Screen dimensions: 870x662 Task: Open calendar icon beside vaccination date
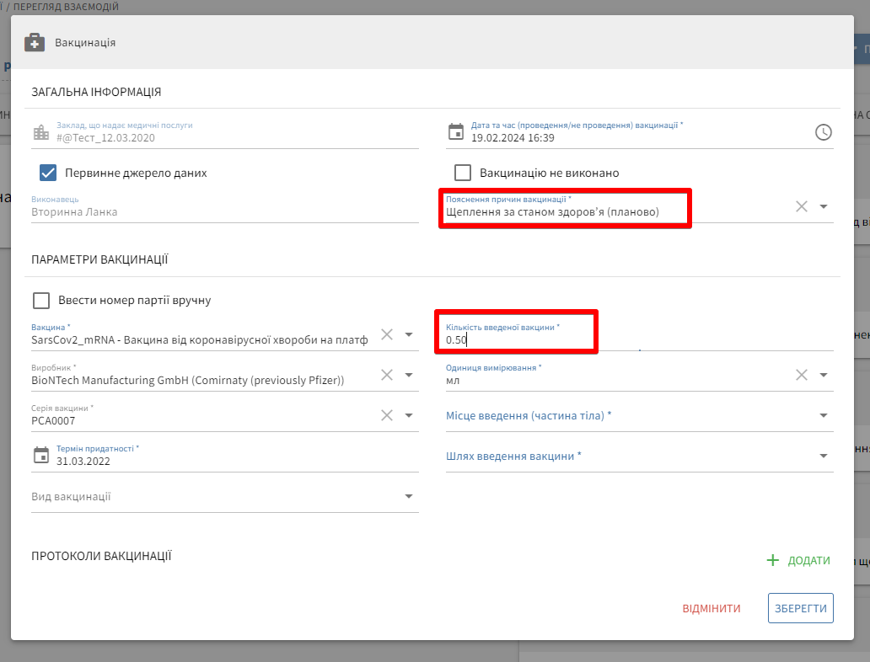[x=455, y=132]
